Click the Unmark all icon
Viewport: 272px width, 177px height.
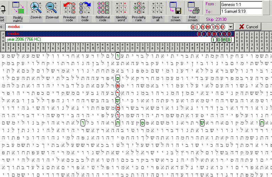pos(158,8)
